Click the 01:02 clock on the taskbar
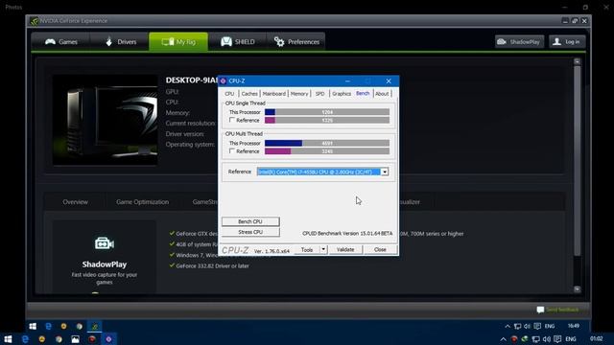The width and height of the screenshot is (614, 345). point(596,338)
